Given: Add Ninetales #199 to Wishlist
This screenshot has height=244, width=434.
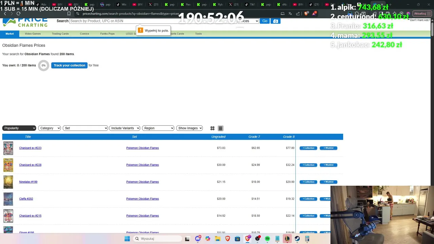Looking at the screenshot, I should 328,182.
